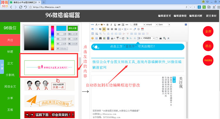Image resolution: width=220 pixels, height=119 pixels.
Task: Open find and replace binoculars icon
Action: [100, 38]
